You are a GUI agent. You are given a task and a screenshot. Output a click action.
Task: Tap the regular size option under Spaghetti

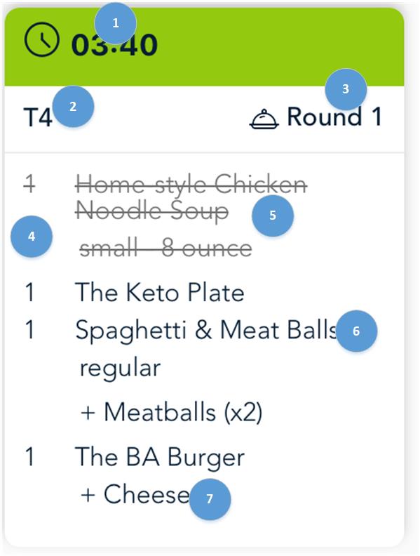120,369
